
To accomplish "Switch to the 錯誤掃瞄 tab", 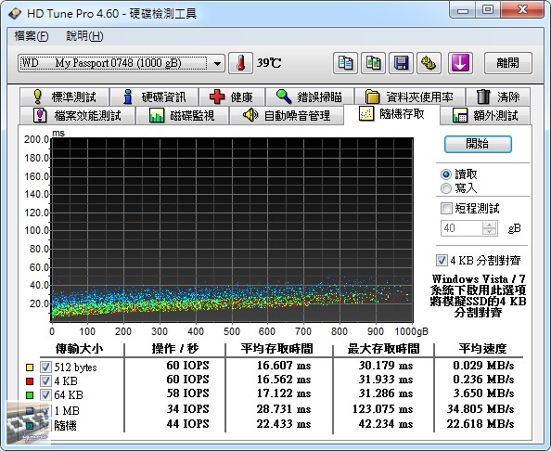I will click(x=310, y=97).
